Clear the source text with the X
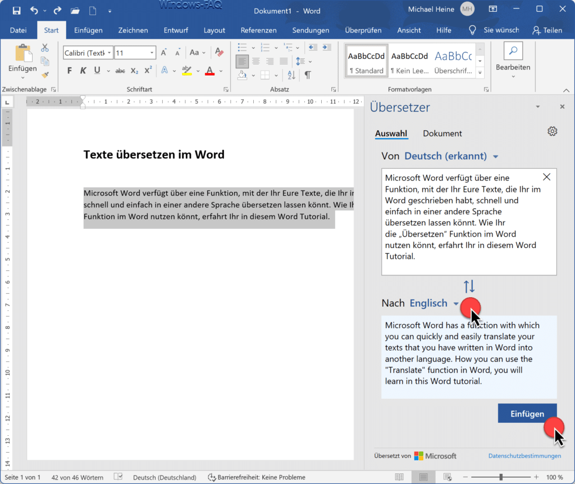The image size is (575, 484). tap(546, 177)
